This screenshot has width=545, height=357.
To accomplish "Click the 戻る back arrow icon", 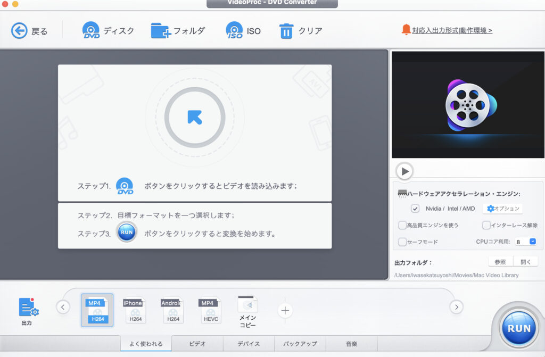I will point(19,31).
